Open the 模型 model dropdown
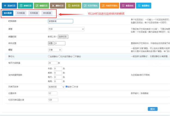The height and width of the screenshot is (116, 170). (x=55, y=50)
